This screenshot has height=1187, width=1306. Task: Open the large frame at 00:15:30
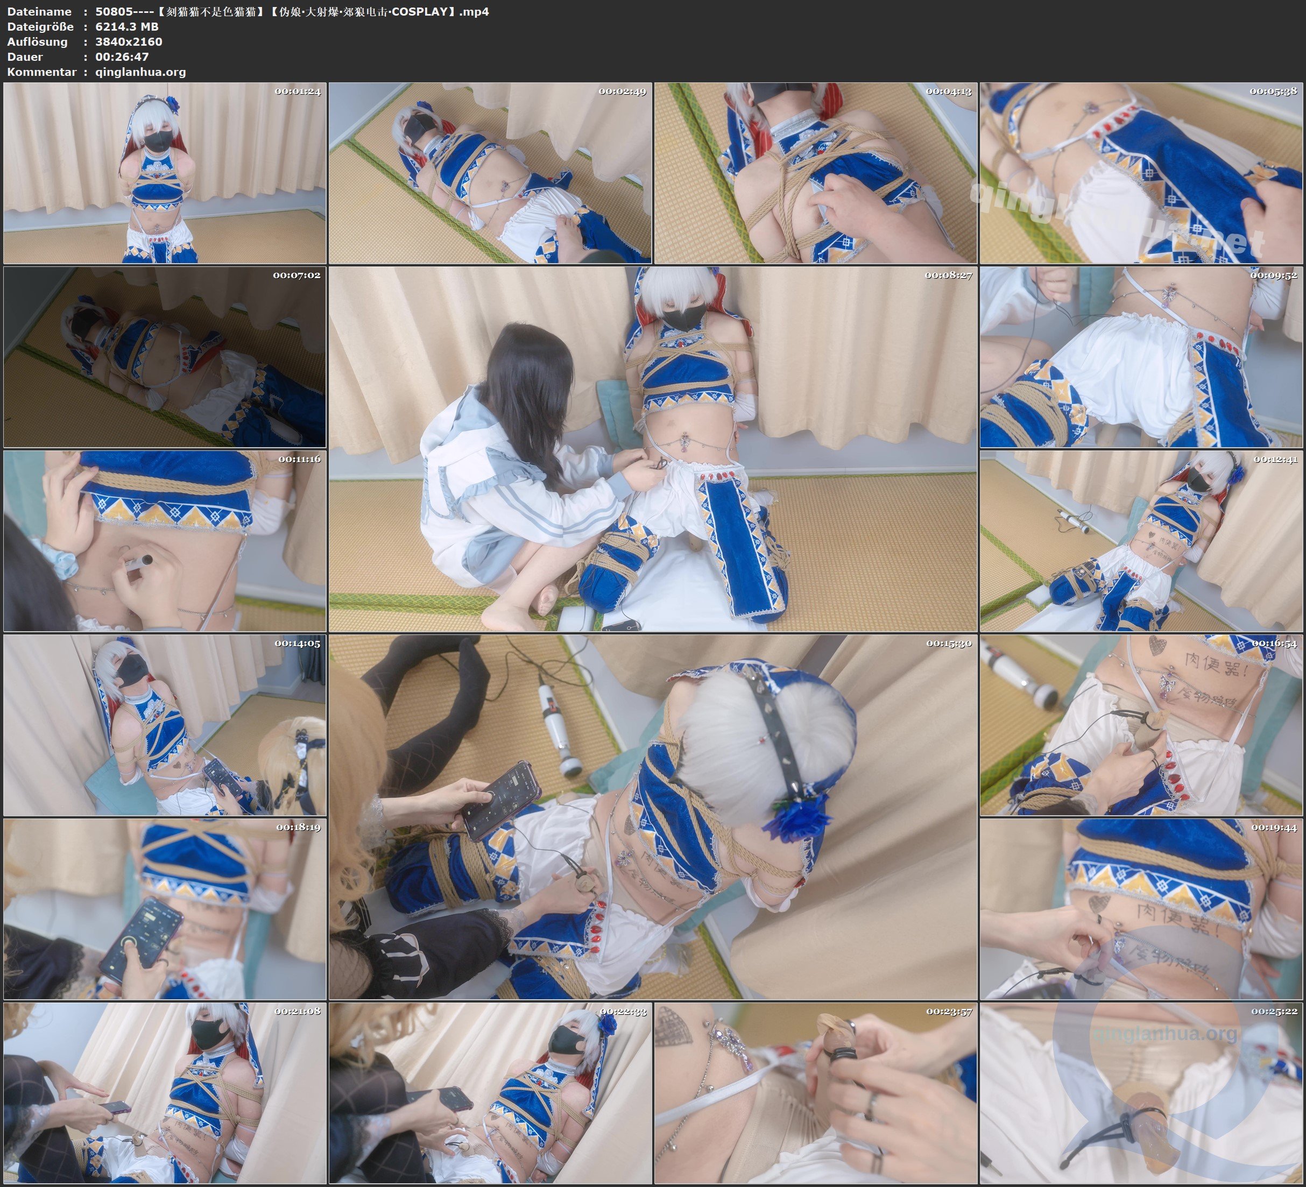653,817
